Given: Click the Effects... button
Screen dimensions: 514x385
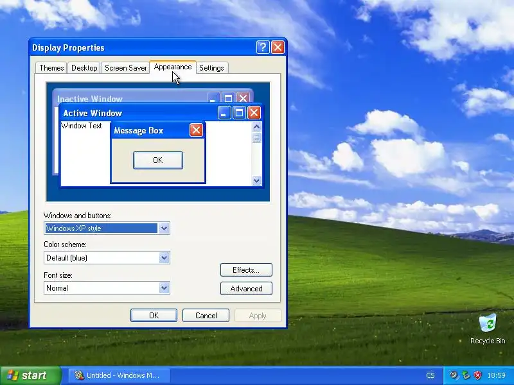Looking at the screenshot, I should pos(246,270).
